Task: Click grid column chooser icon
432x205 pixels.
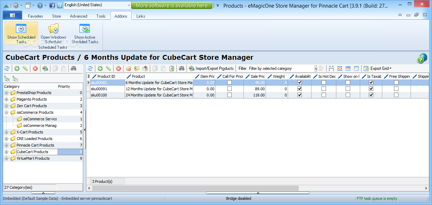Action: point(88,76)
